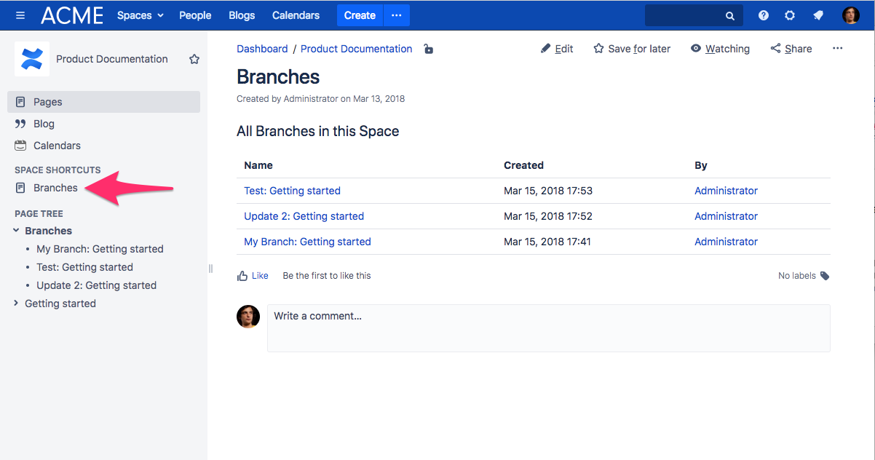Screen dimensions: 875x460
Task: Open Update 2: Getting started table link
Action: point(304,216)
